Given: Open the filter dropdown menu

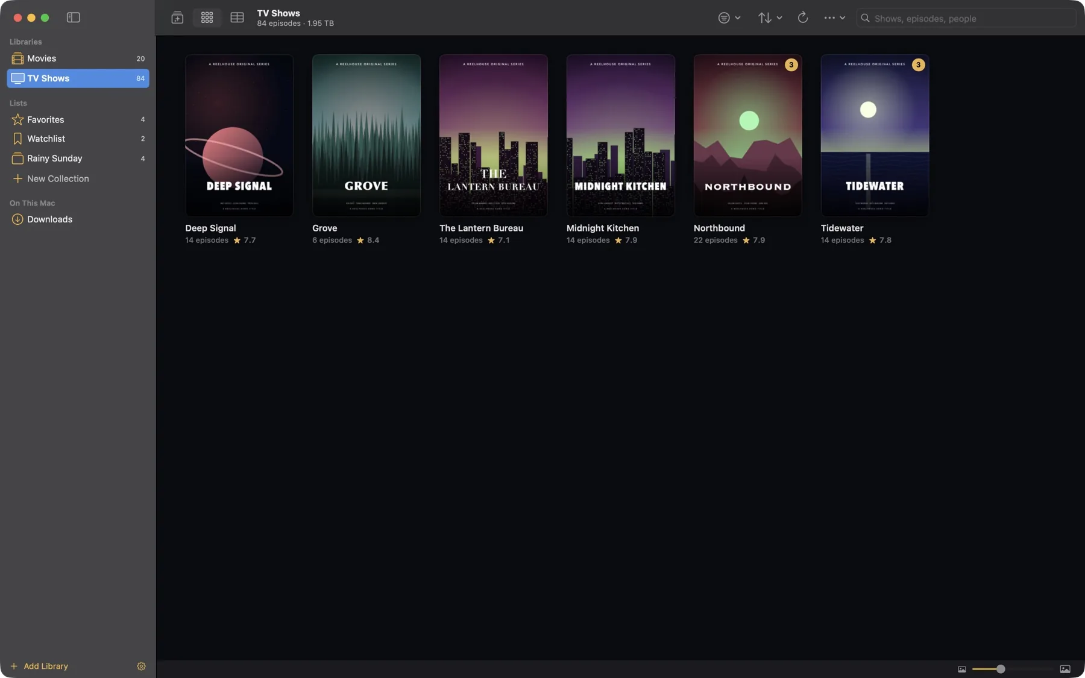Looking at the screenshot, I should click(729, 18).
